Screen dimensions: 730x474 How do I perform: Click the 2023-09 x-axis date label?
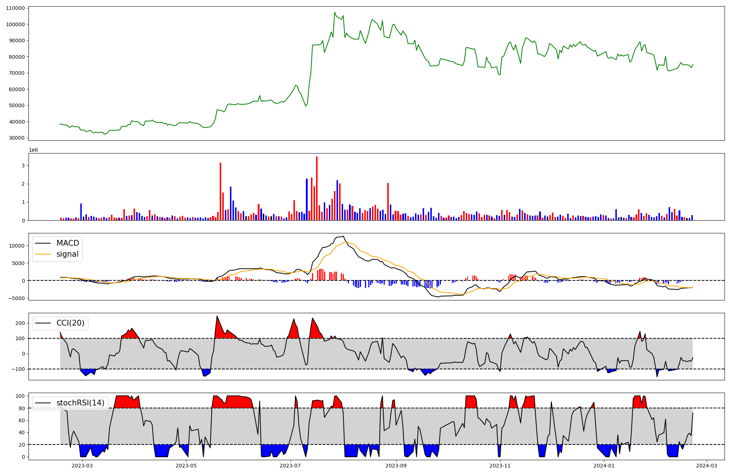pos(396,466)
